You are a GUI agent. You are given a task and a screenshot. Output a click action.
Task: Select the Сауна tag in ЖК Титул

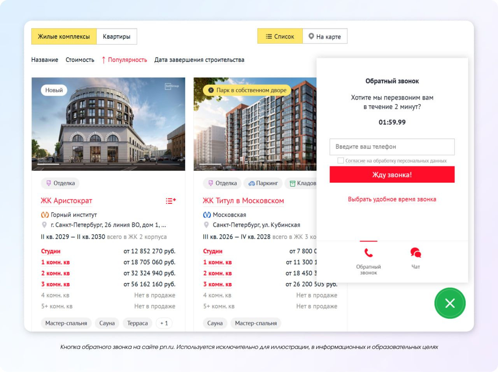pos(215,323)
